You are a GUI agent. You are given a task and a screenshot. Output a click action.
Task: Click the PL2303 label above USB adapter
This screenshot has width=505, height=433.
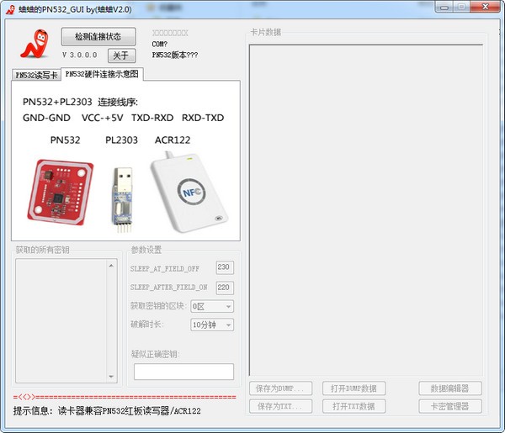click(121, 140)
